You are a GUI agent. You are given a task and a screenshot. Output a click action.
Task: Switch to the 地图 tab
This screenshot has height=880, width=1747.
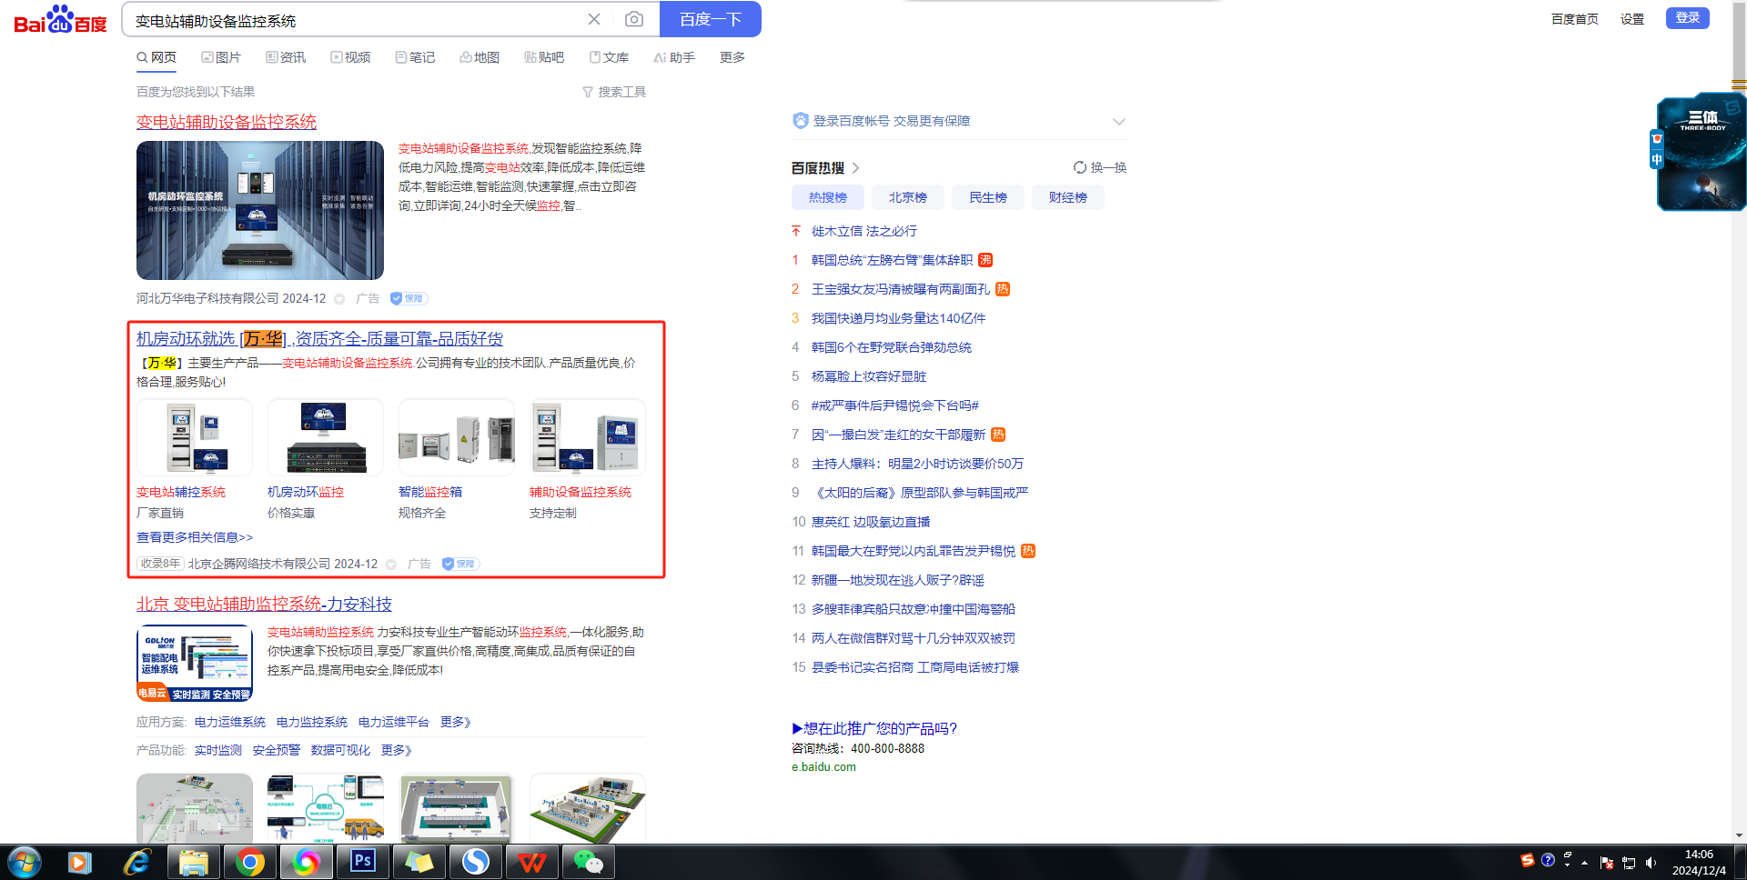click(480, 57)
